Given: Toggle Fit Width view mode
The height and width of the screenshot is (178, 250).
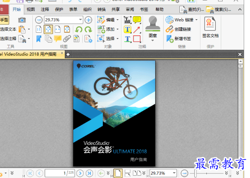Looking at the screenshot, I should coord(58,29).
